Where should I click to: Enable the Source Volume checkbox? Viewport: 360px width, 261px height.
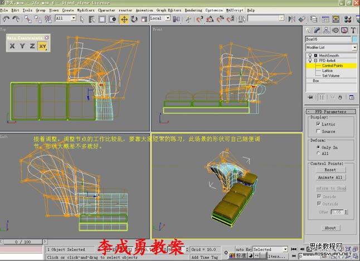(x=318, y=131)
